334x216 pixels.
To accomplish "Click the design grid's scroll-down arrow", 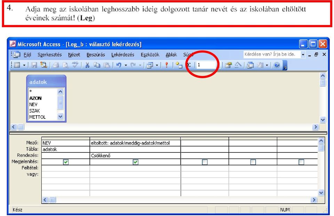I will [321, 193].
